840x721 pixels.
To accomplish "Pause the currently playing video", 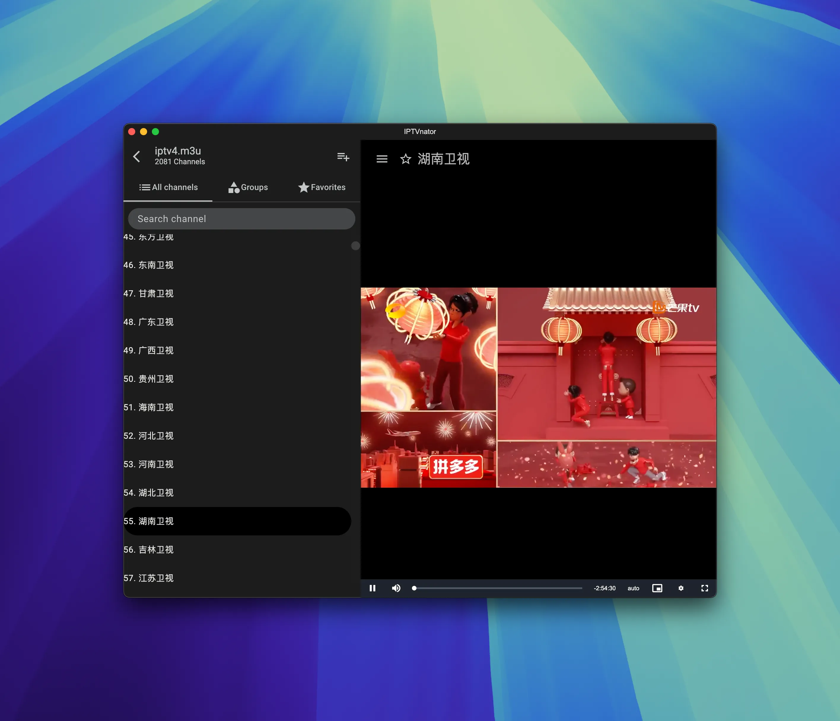I will (372, 588).
